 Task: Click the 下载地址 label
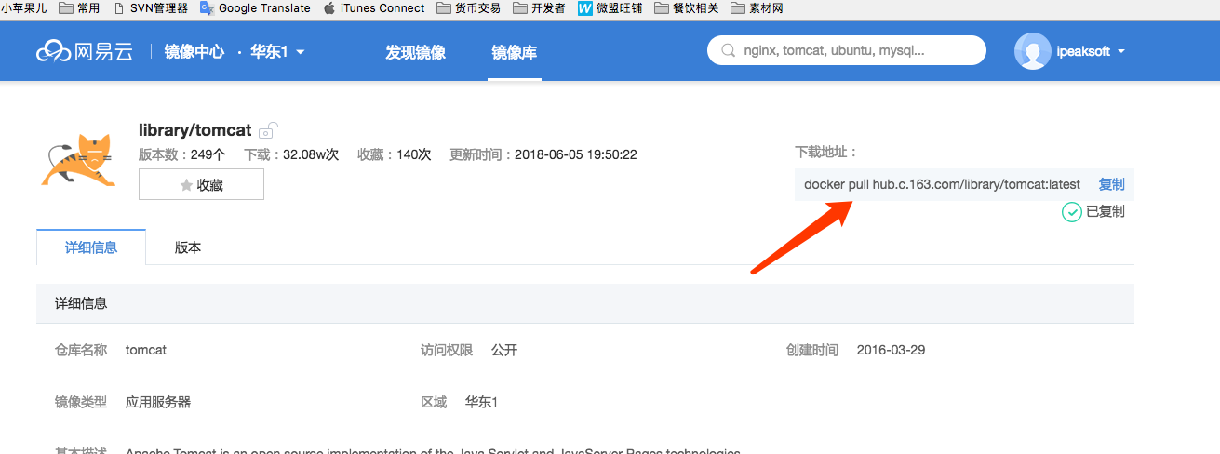coord(825,152)
